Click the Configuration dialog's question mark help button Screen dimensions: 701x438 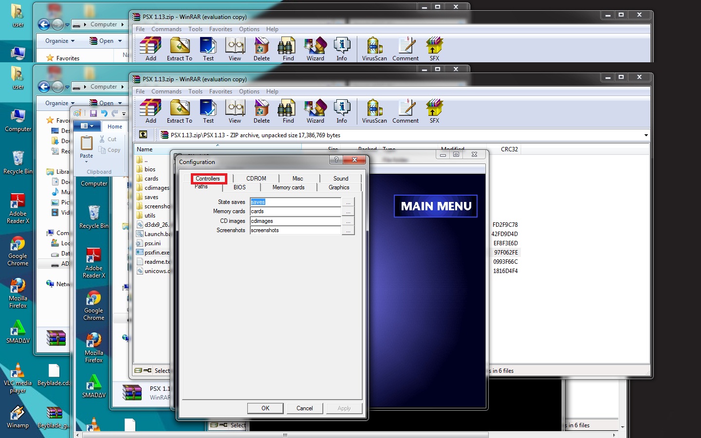click(336, 160)
